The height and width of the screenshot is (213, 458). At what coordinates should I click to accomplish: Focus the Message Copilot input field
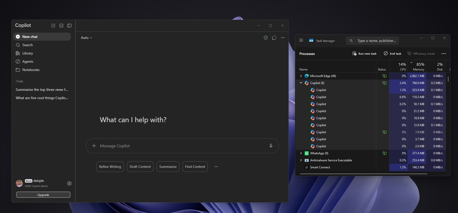point(182,146)
